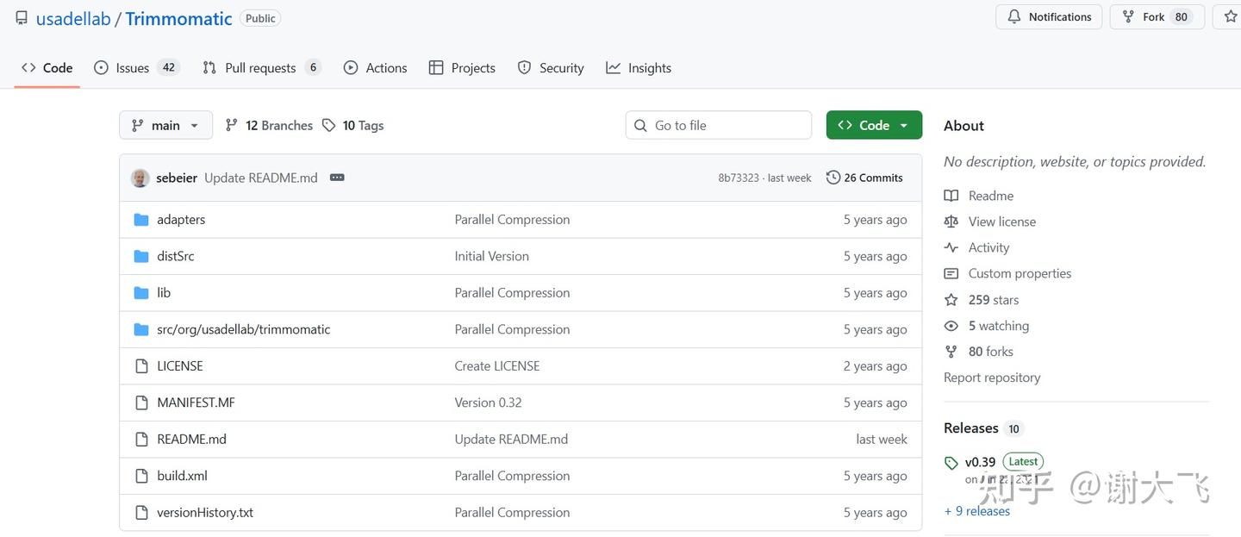This screenshot has width=1241, height=537.
Task: Expand the green Code dropdown button
Action: (873, 126)
